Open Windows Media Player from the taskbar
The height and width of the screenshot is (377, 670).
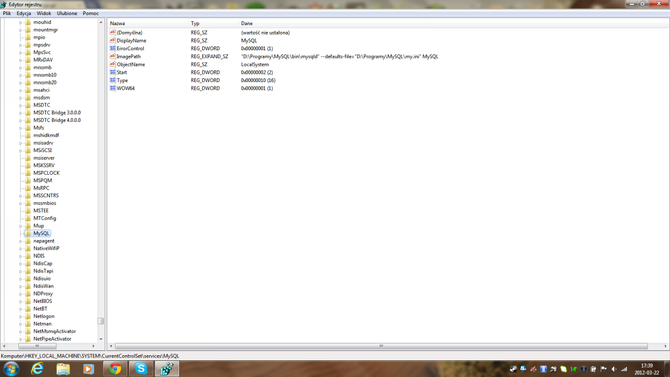(89, 369)
